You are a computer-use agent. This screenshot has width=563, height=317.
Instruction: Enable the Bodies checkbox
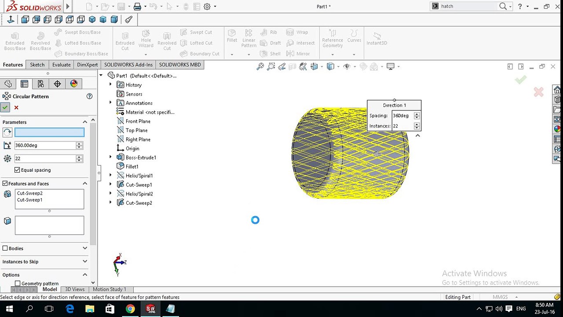5,248
